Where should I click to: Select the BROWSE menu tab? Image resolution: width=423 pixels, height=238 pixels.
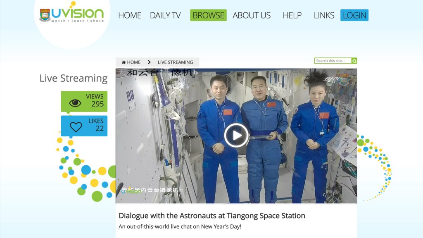point(208,15)
